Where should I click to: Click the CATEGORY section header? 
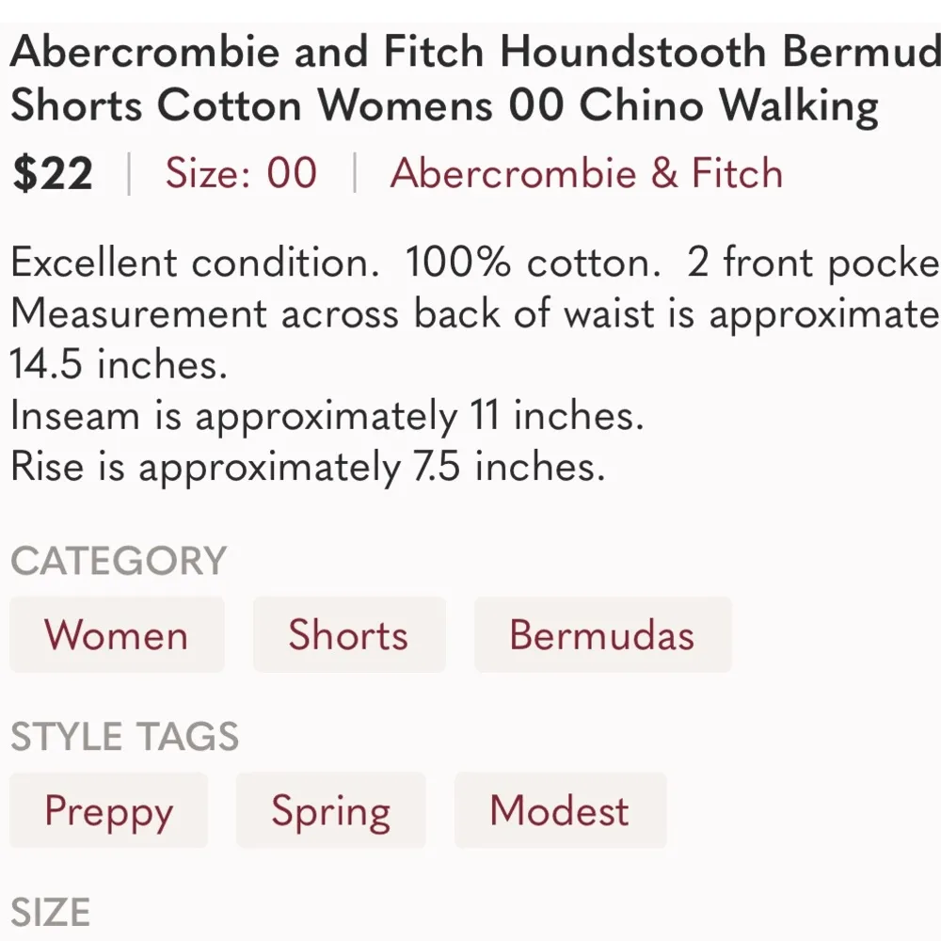pyautogui.click(x=119, y=560)
